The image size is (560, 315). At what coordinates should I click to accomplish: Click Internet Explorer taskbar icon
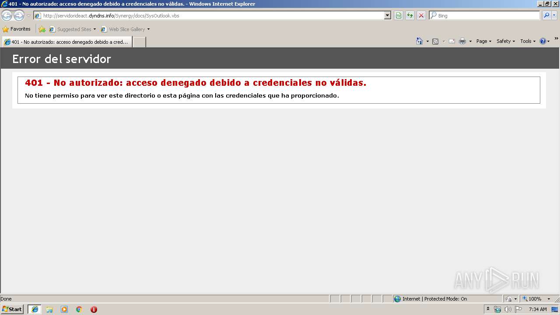35,309
